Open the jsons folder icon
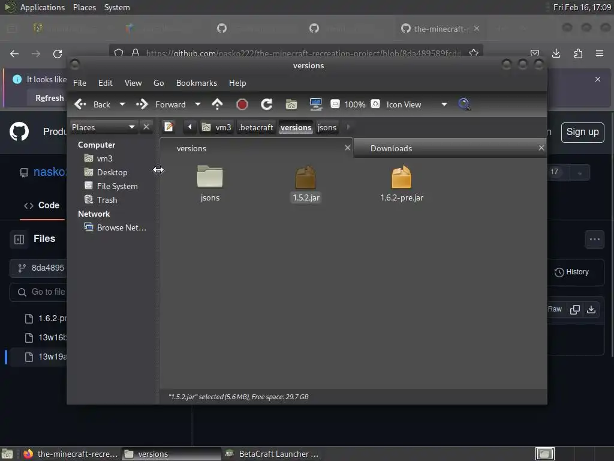The height and width of the screenshot is (461, 614). pyautogui.click(x=210, y=176)
